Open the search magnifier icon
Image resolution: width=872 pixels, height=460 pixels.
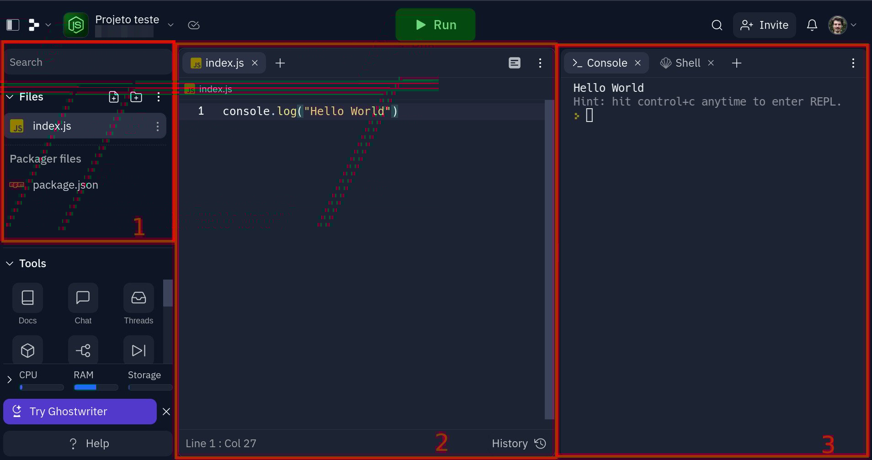717,25
